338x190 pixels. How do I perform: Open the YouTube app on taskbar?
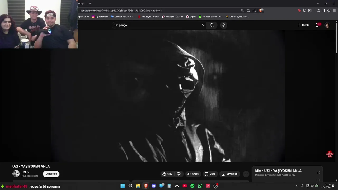click(185, 186)
